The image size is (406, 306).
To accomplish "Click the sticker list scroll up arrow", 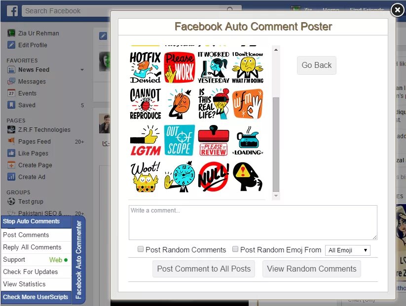I will tap(276, 50).
